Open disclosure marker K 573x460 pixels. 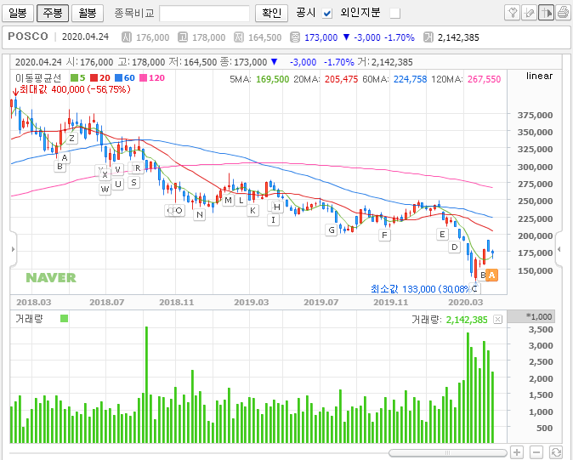[252, 211]
